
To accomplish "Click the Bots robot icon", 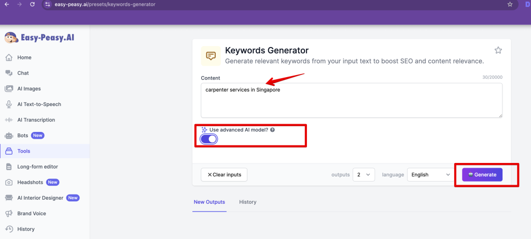I will [9, 136].
